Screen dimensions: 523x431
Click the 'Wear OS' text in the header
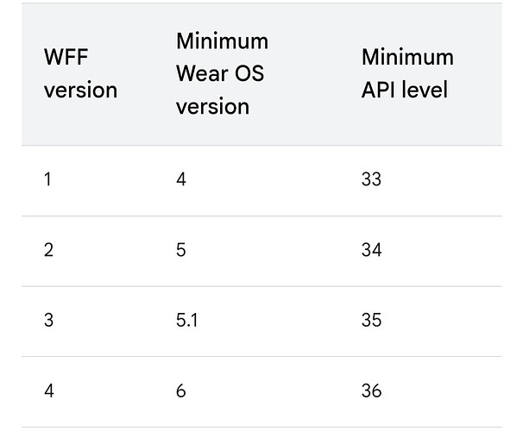(x=219, y=74)
